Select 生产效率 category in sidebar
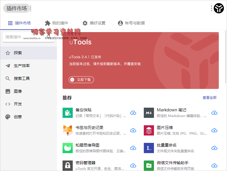 pyautogui.click(x=22, y=66)
